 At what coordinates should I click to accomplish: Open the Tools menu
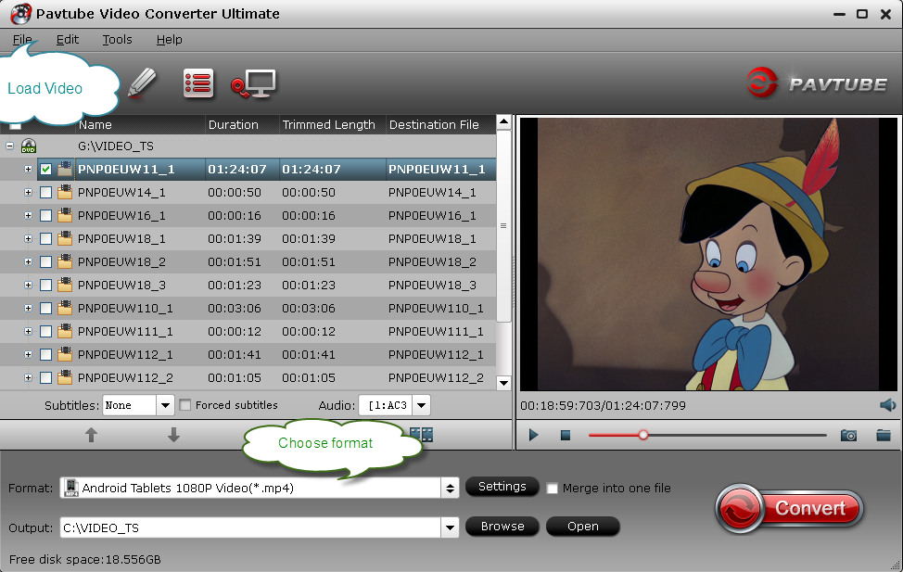pos(118,39)
